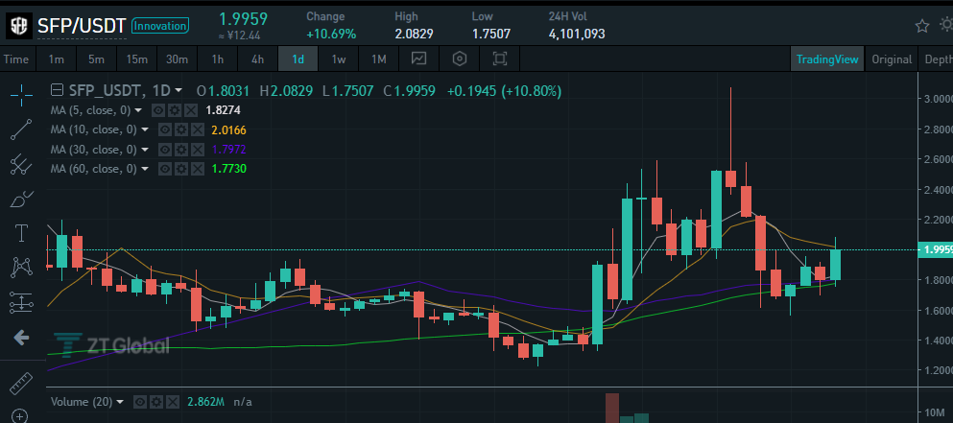953x423 pixels.
Task: Select the text annotation tool
Action: pos(22,232)
